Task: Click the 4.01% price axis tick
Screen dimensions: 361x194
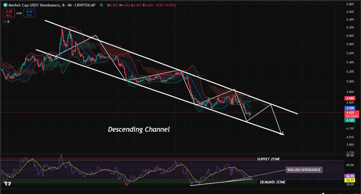Action: point(350,137)
